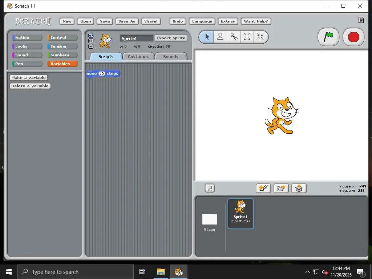Click the red stop sign button
This screenshot has height=279, width=372.
pyautogui.click(x=353, y=37)
